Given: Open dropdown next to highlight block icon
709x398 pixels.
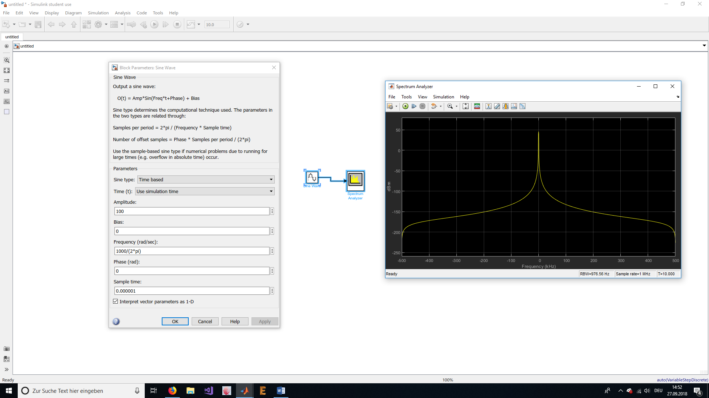Looking at the screenshot, I should pos(441,107).
